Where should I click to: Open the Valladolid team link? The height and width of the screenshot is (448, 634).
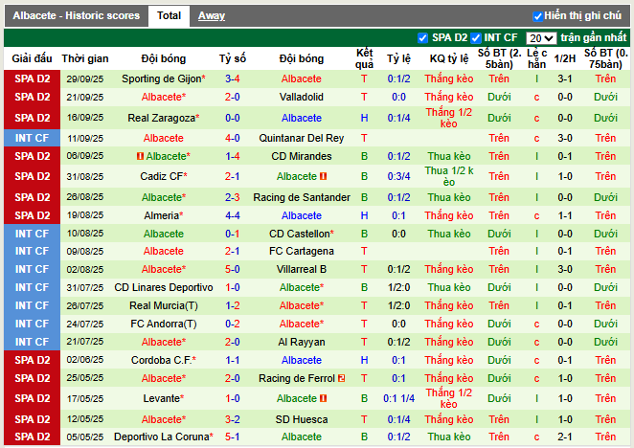(x=302, y=97)
